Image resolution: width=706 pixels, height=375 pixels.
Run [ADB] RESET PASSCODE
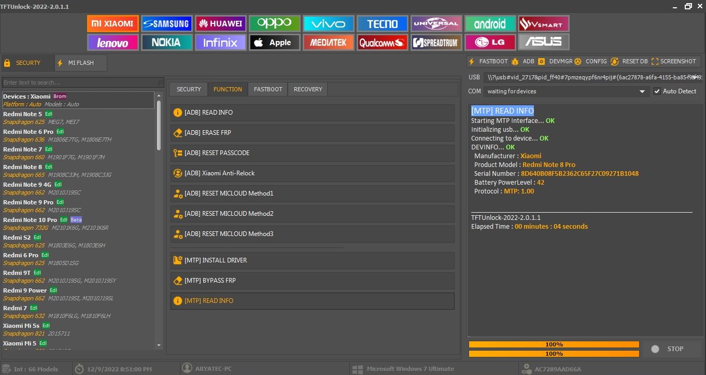[x=313, y=153]
